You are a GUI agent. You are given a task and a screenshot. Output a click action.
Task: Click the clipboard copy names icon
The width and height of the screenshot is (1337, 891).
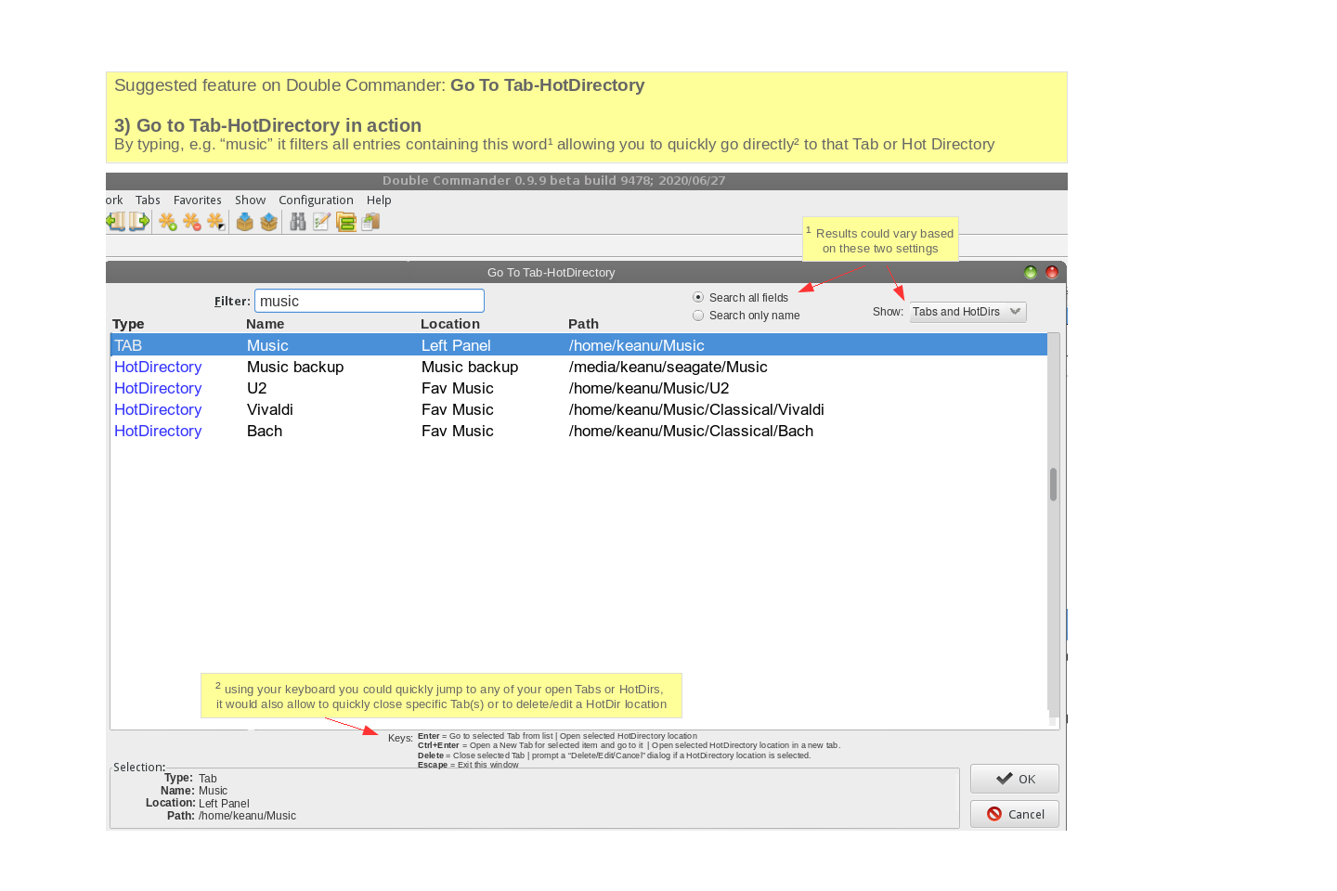[370, 222]
